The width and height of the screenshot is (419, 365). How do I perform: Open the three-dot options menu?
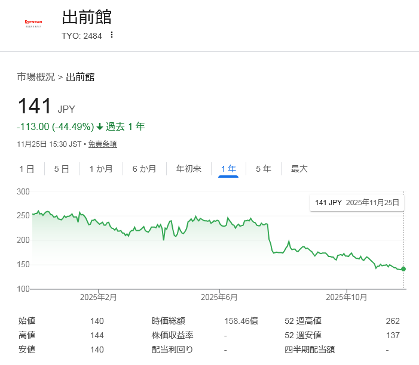pos(111,35)
